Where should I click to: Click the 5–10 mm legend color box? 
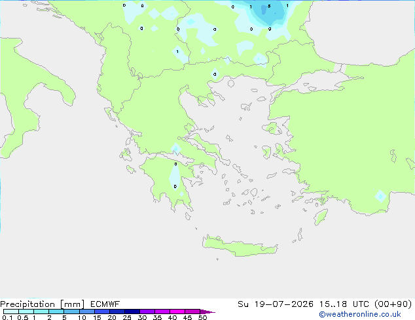tap(71, 312)
